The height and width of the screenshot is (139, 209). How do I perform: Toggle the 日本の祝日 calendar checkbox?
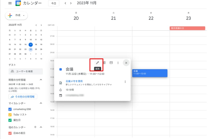10,133
